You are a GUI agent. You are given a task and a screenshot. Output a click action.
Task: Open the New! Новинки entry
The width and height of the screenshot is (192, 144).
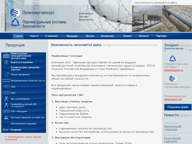tap(12, 130)
